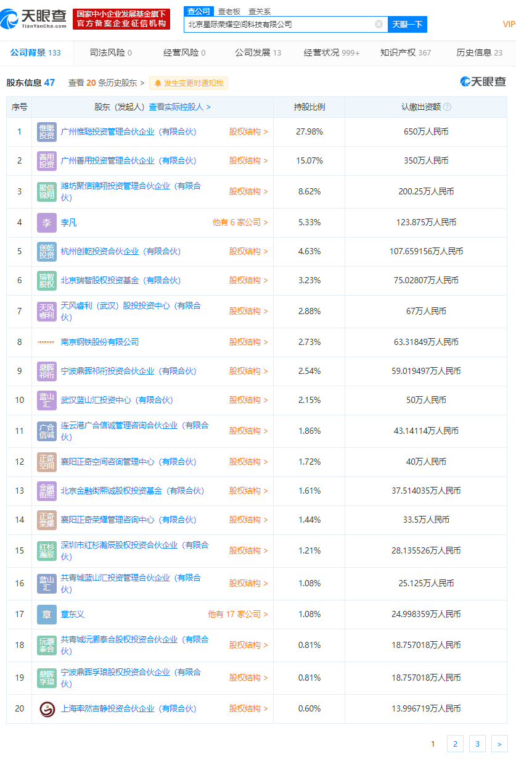The width and height of the screenshot is (516, 759).
Task: Open 蓝山汇 logo icon for 共青城蓝山汇
Action: click(x=47, y=583)
